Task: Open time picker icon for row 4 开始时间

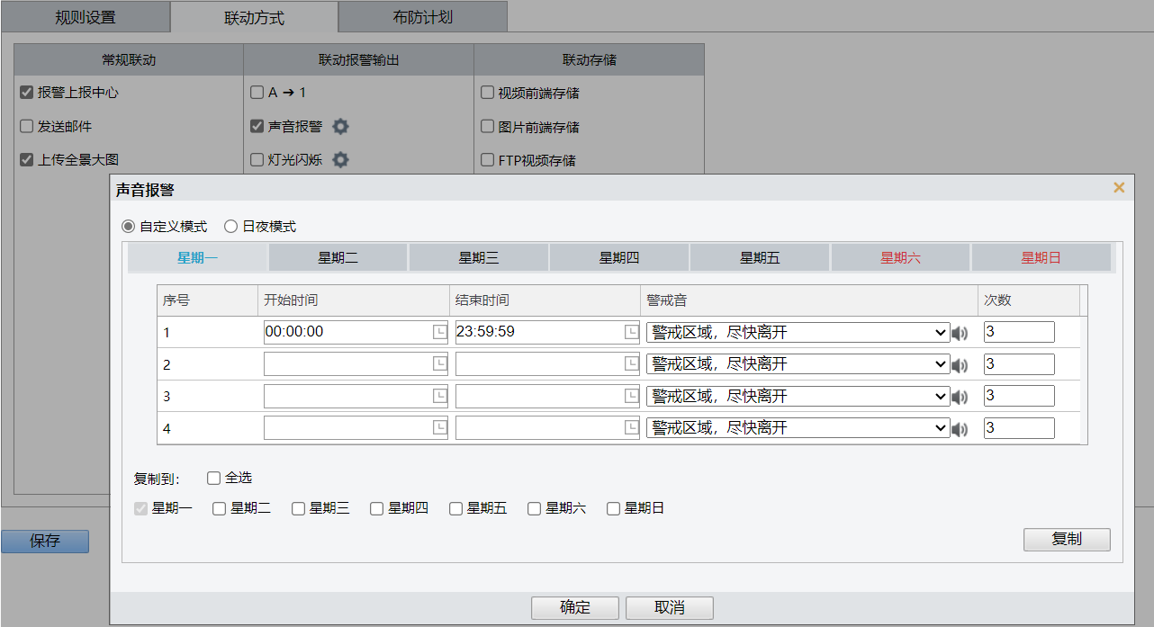Action: coord(439,428)
